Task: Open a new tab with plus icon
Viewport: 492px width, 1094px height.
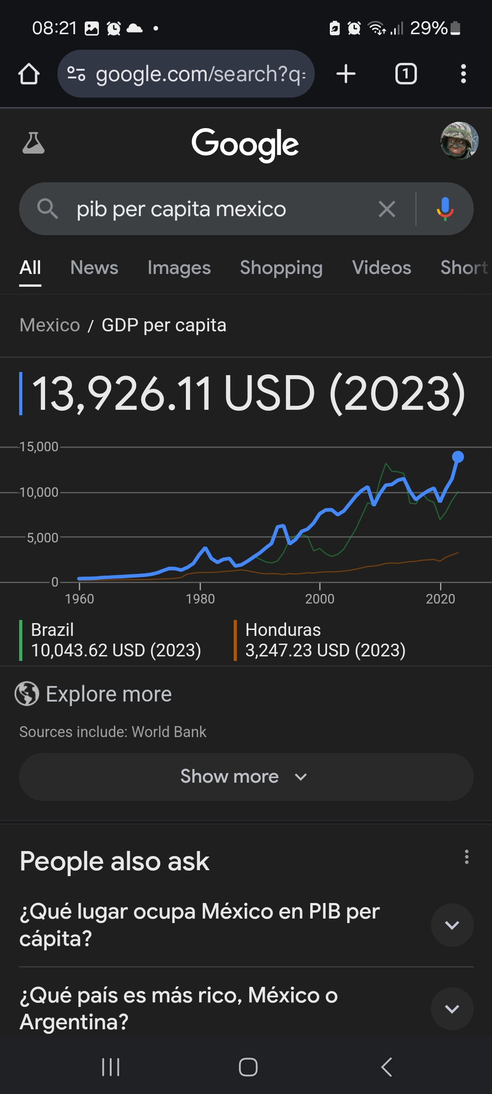Action: click(346, 74)
